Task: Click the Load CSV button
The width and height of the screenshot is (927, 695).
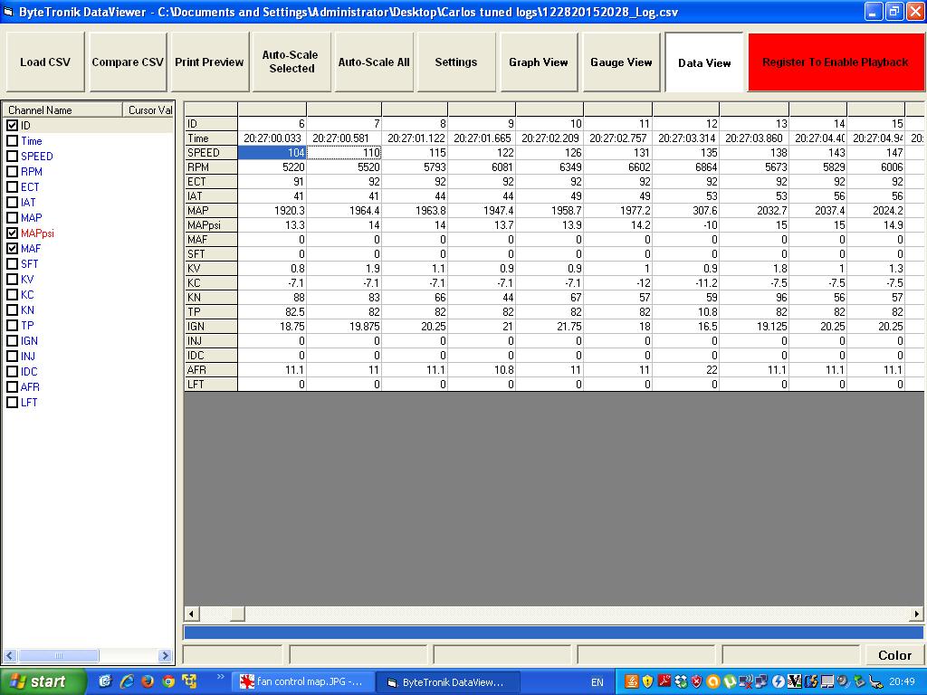Action: [45, 62]
